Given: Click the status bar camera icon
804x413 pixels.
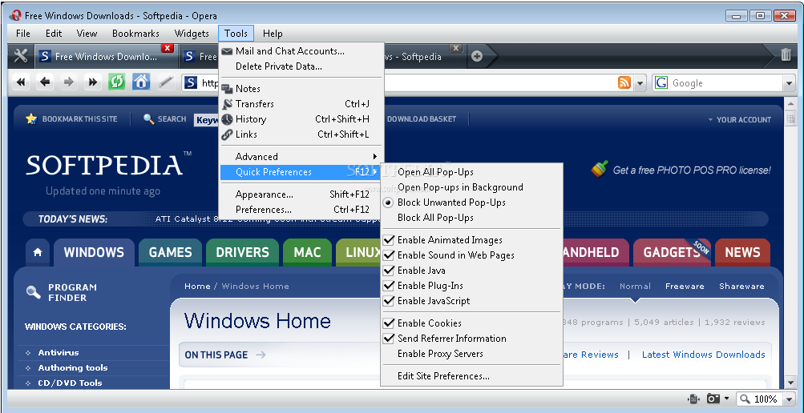Looking at the screenshot, I should tap(713, 399).
